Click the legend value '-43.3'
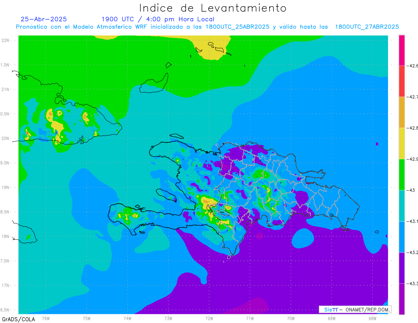 point(412,283)
